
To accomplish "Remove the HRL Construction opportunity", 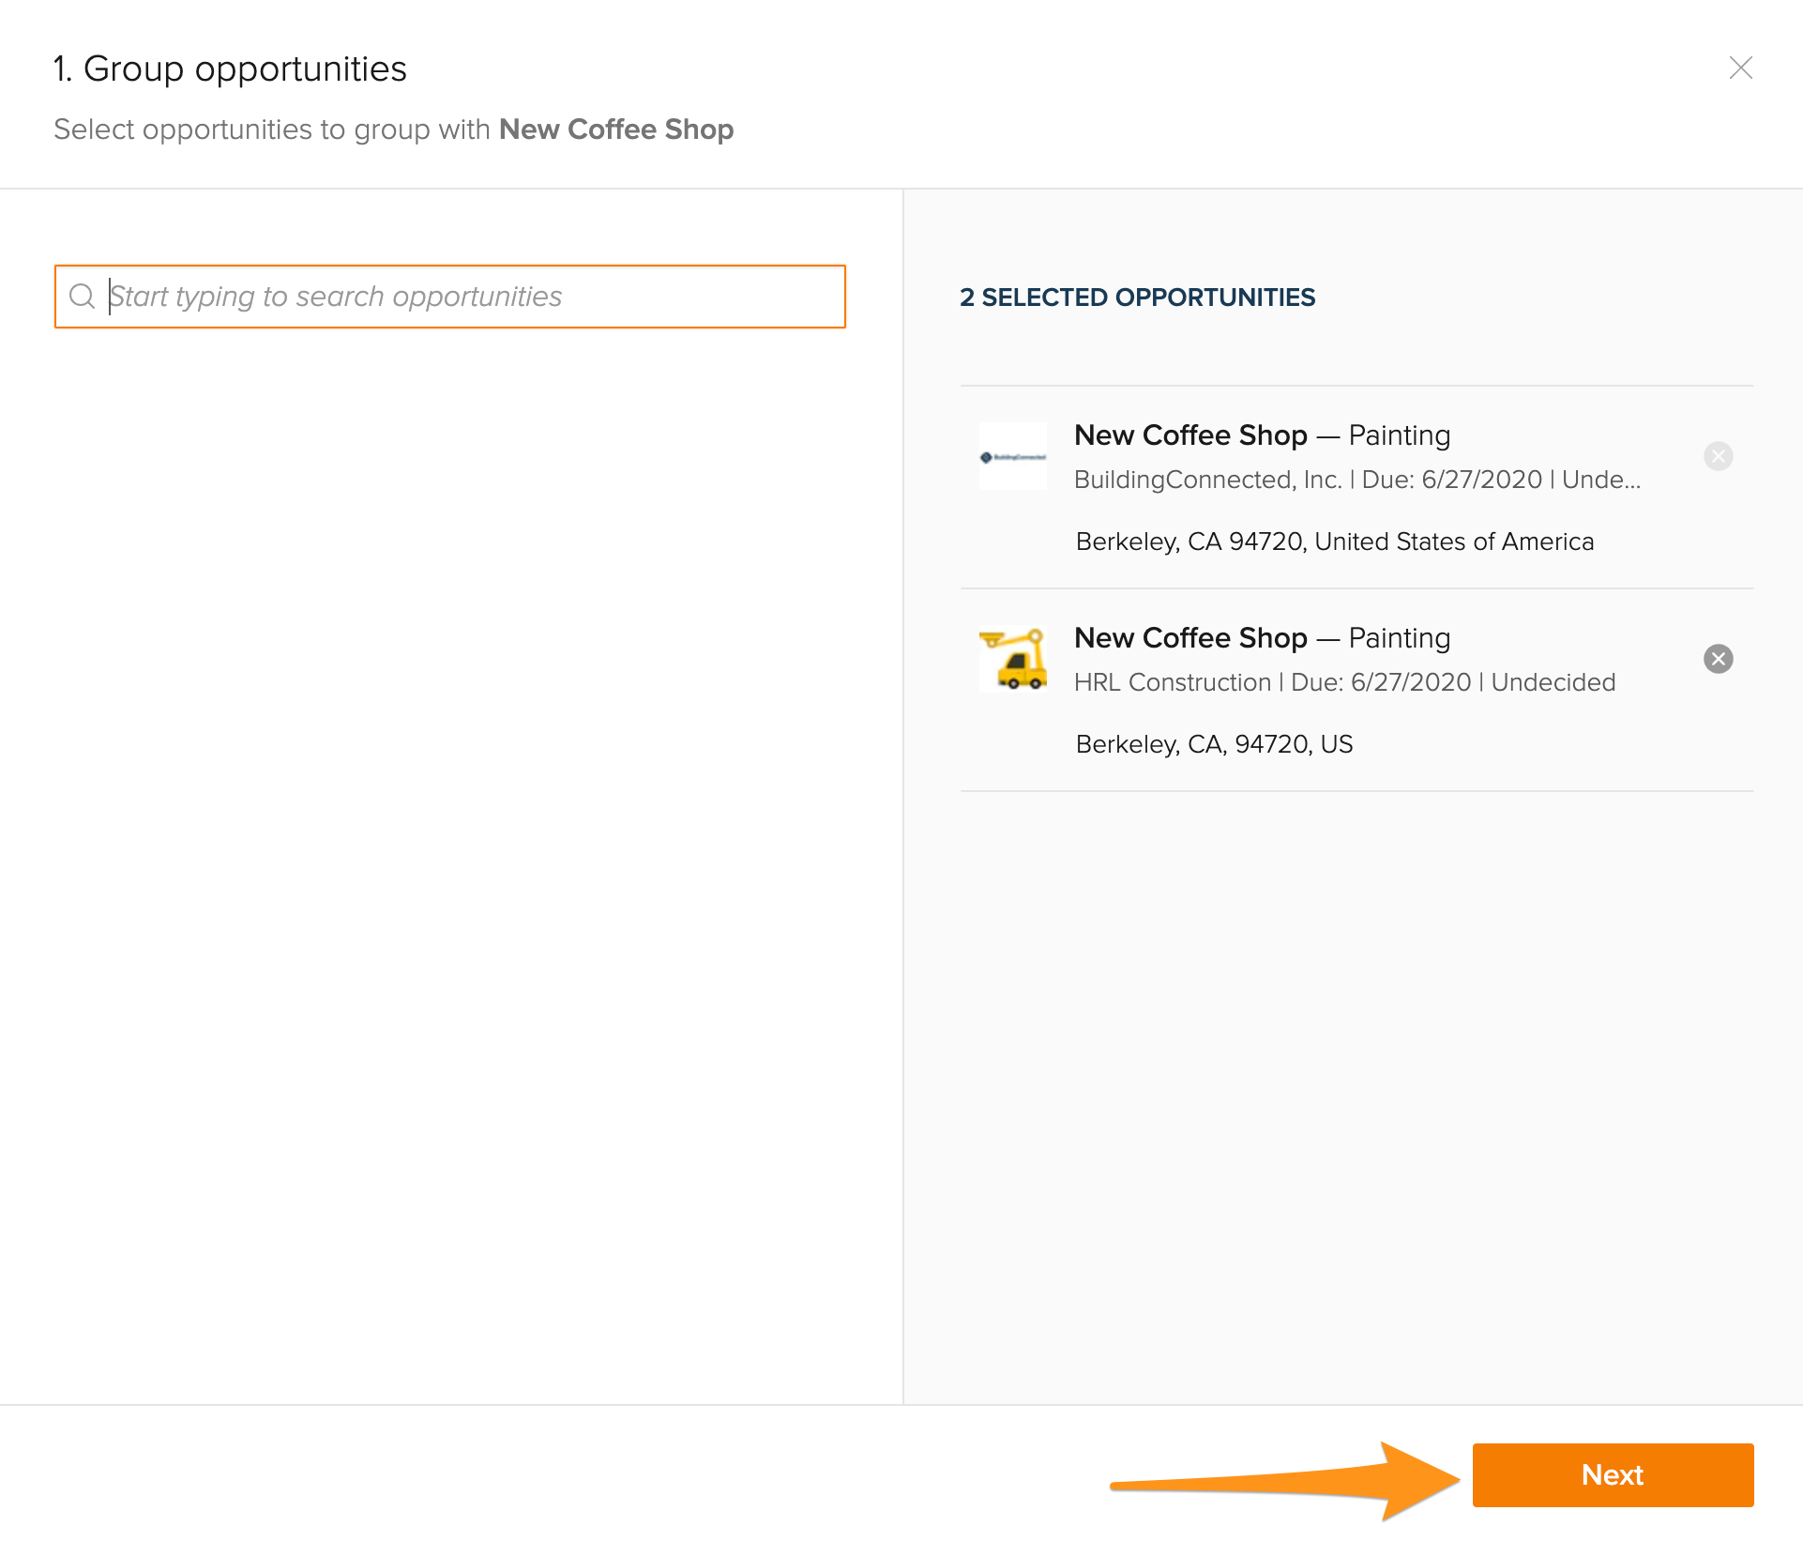I will (1719, 659).
